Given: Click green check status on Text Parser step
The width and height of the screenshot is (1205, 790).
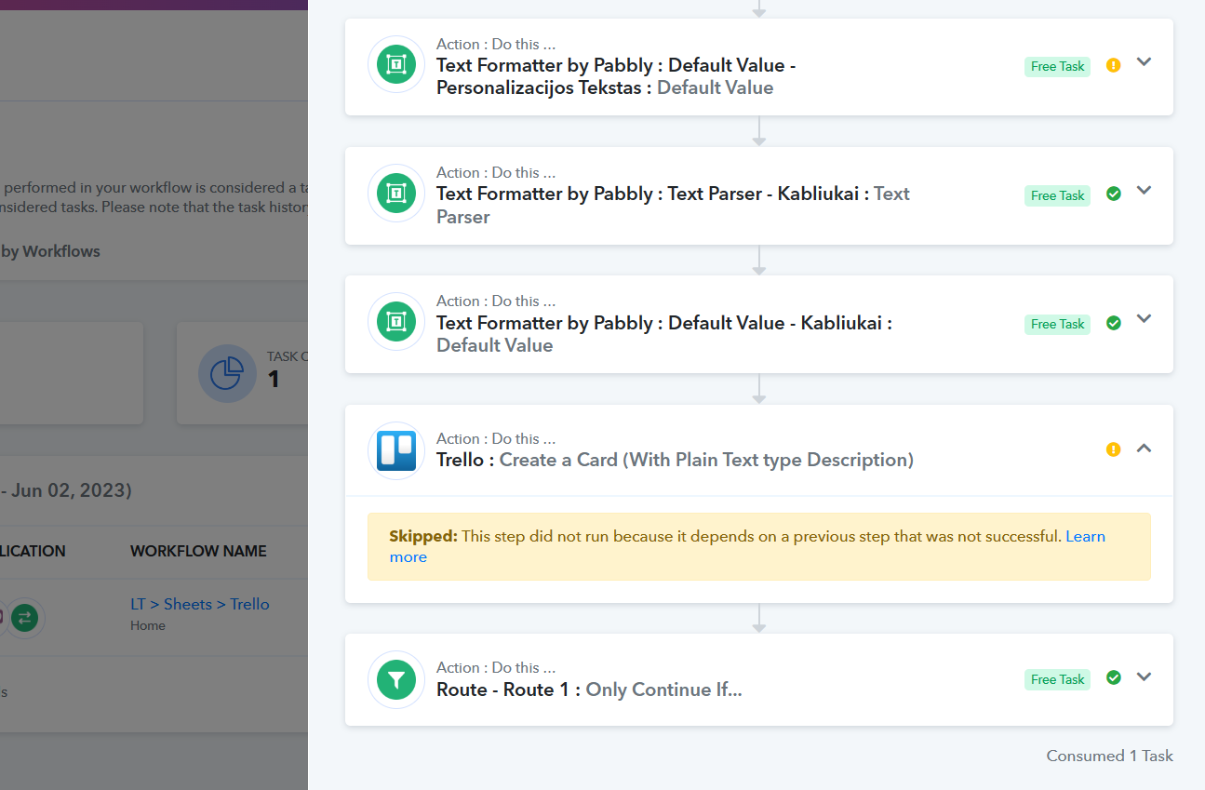Looking at the screenshot, I should (1114, 194).
